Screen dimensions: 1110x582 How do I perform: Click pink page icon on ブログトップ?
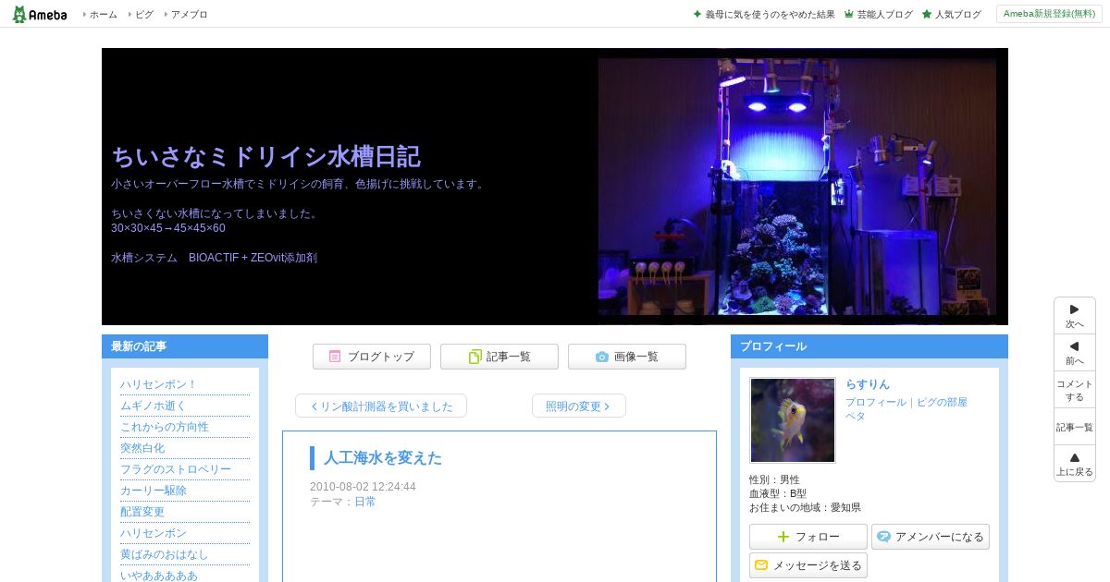(335, 357)
